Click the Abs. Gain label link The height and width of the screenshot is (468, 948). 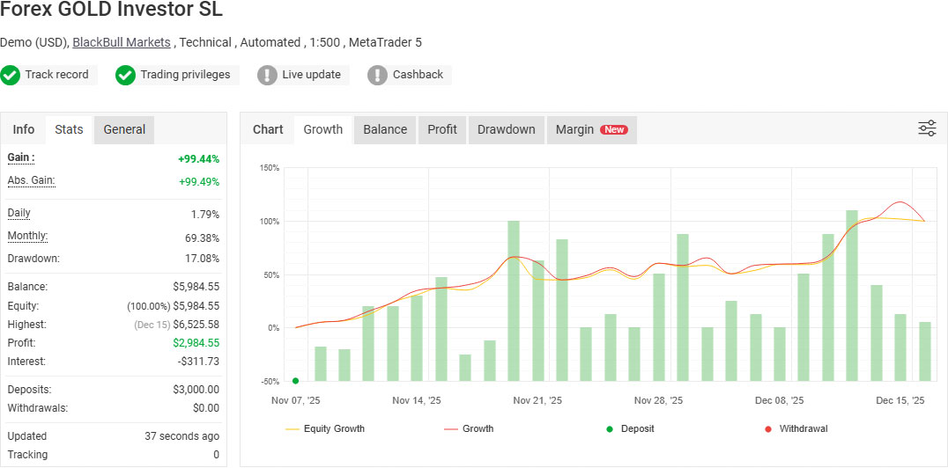click(31, 180)
